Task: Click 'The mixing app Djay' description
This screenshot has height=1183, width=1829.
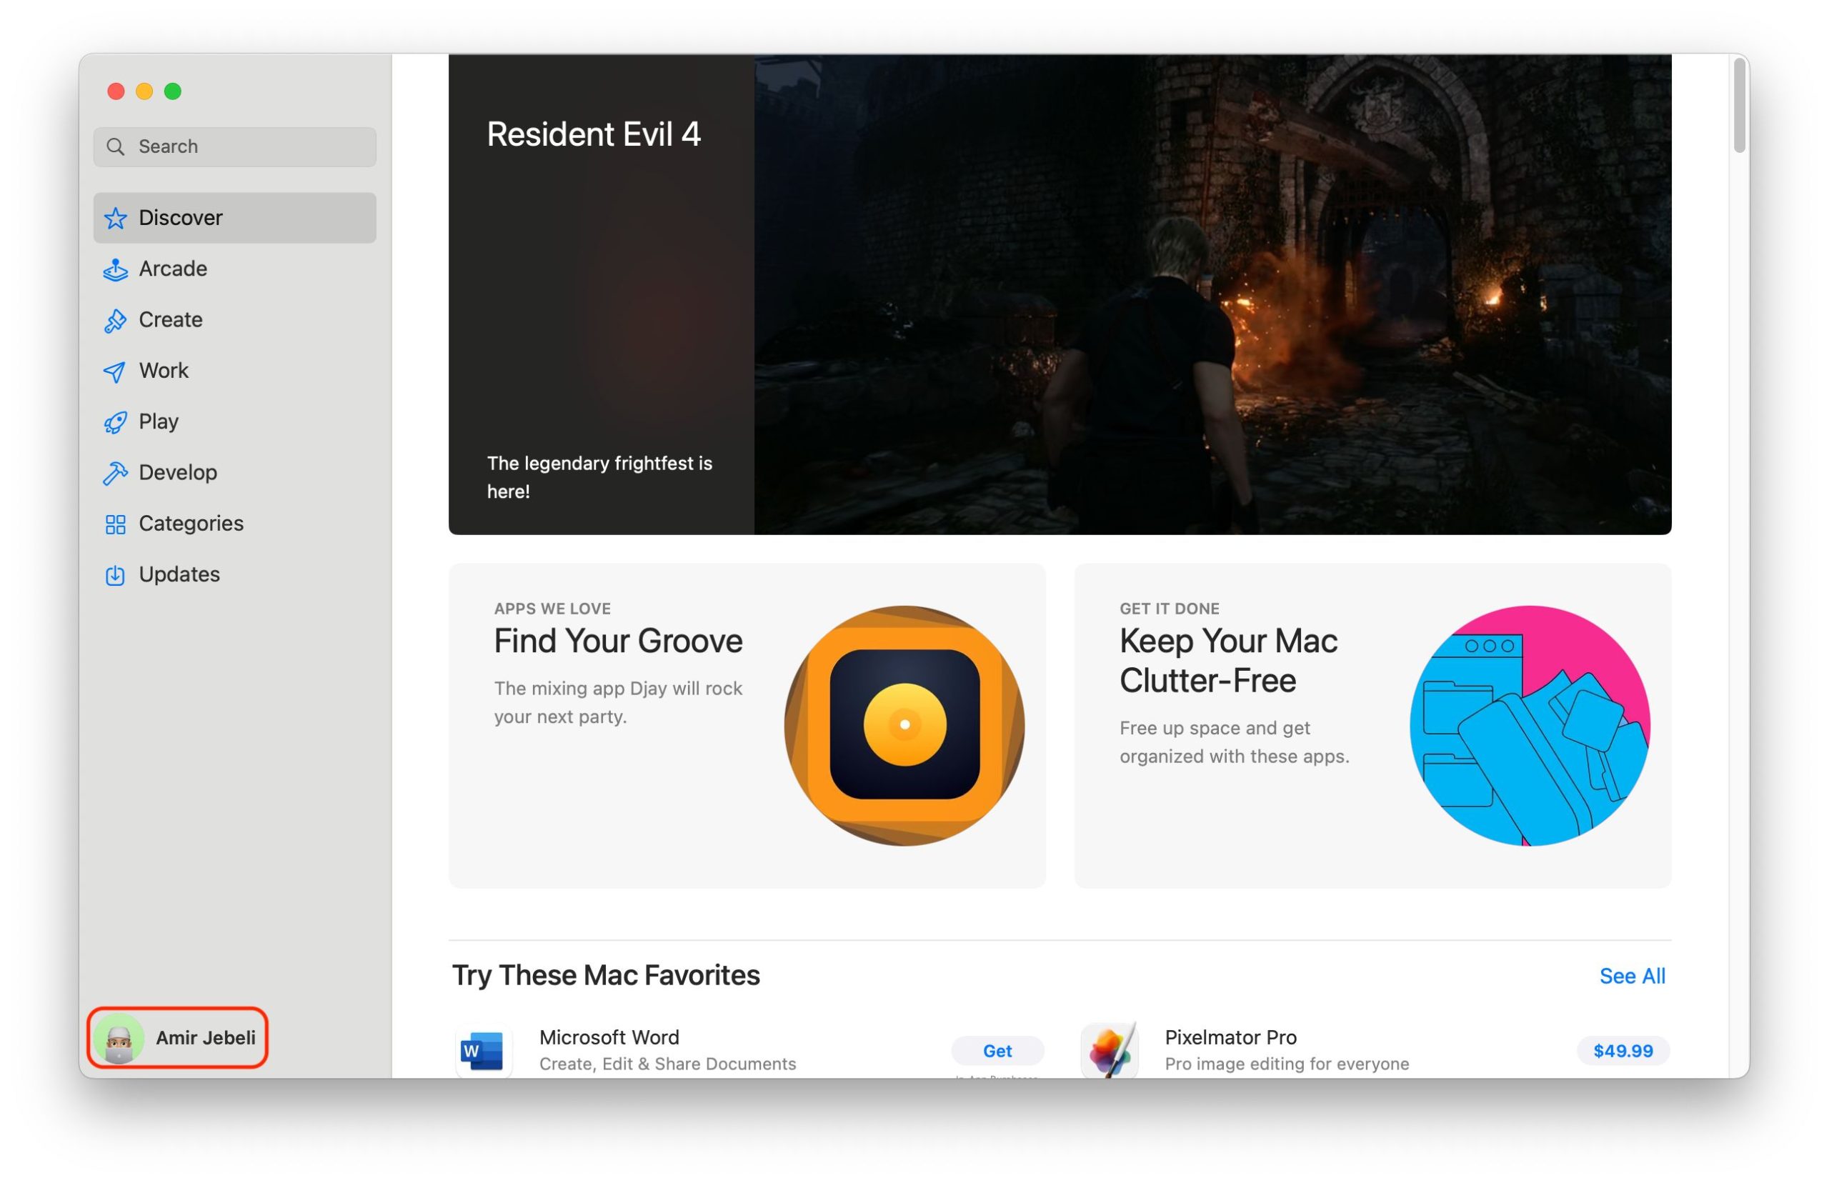Action: 617,702
